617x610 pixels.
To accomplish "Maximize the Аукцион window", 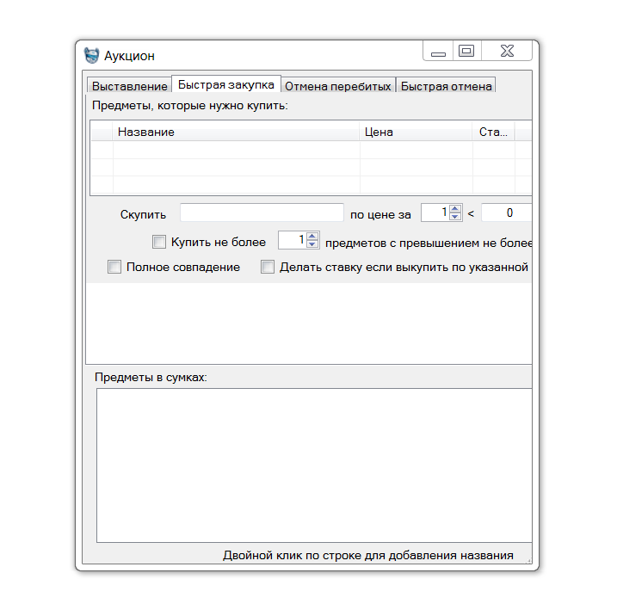I will click(466, 52).
